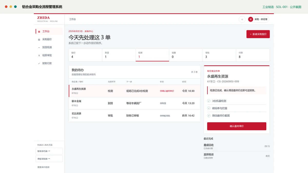Open the 采购 · 林经理 user chip
The height and width of the screenshot is (173, 308).
point(258,19)
